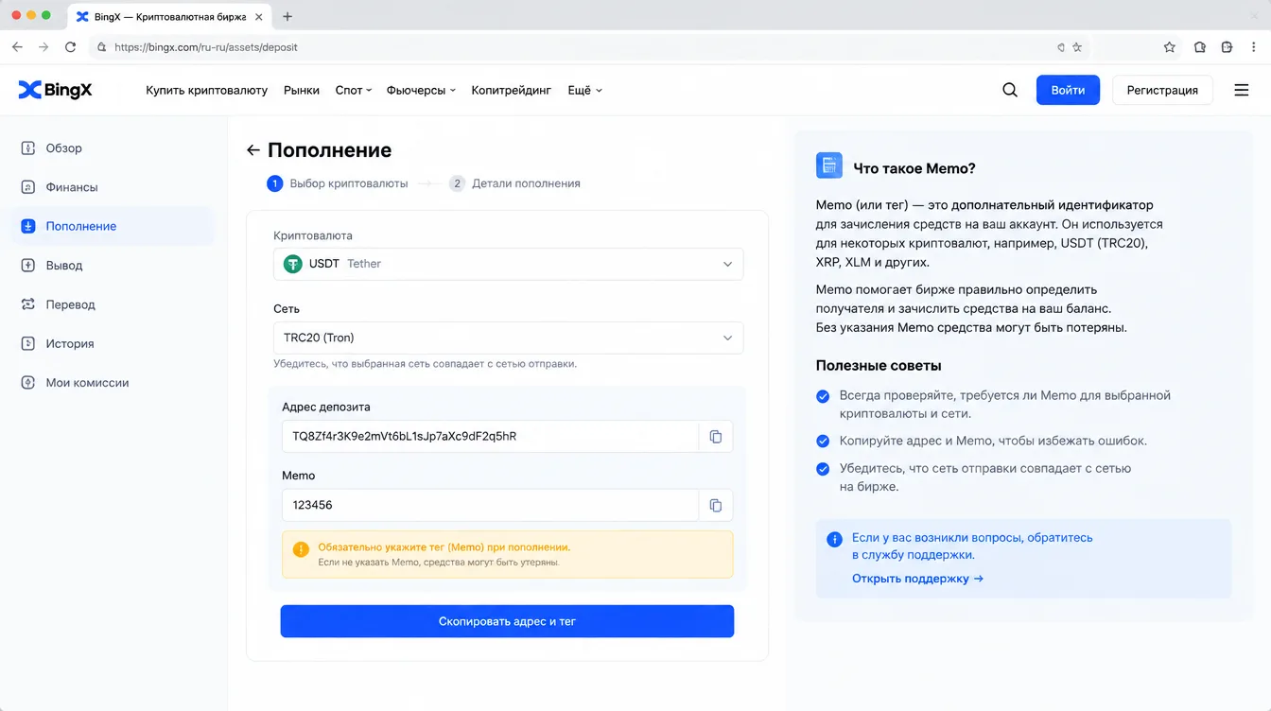
Task: Click the Вывод sidebar icon
Action: [x=28, y=266]
